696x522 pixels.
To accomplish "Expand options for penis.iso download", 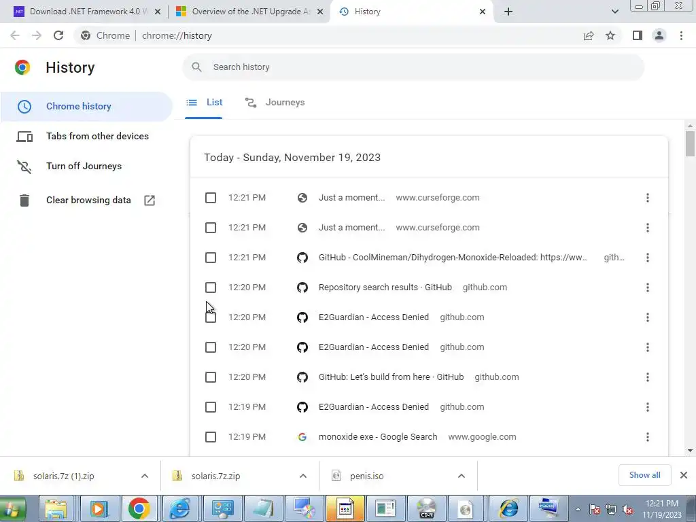I will pyautogui.click(x=462, y=476).
